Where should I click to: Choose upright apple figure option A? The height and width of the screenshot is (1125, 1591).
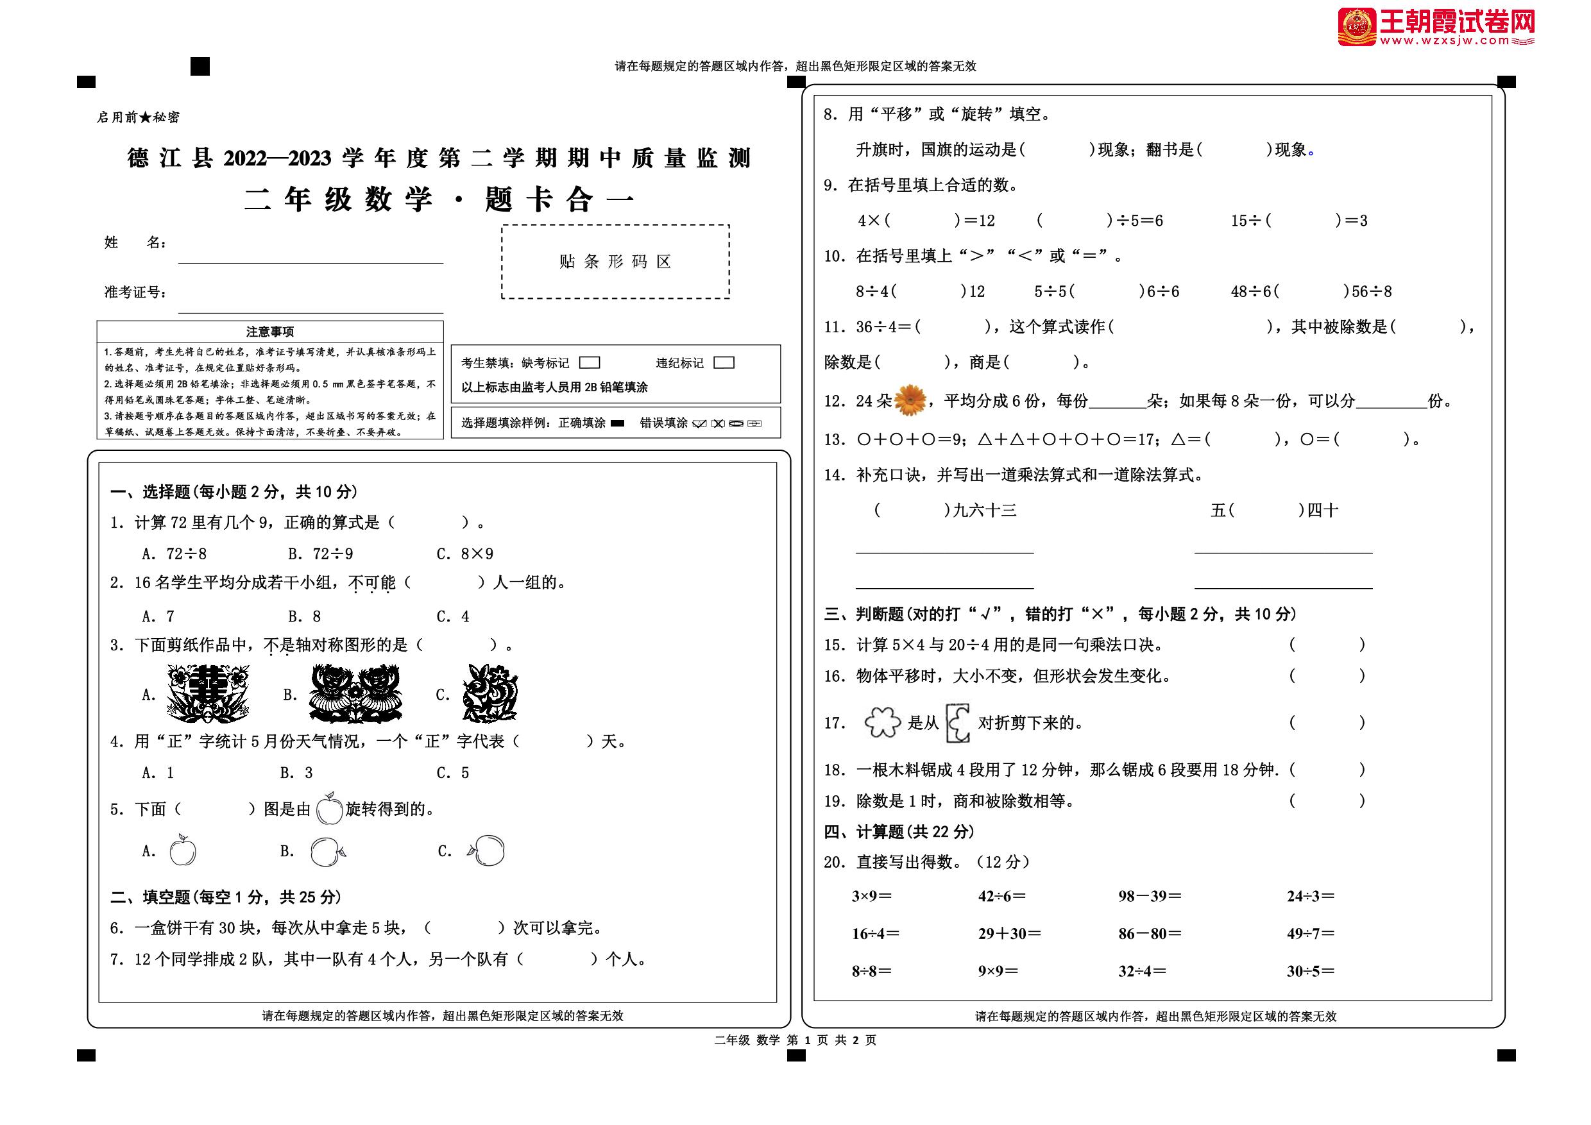[x=183, y=850]
